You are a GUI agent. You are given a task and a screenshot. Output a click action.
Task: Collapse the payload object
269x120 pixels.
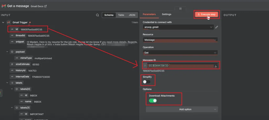(7, 52)
